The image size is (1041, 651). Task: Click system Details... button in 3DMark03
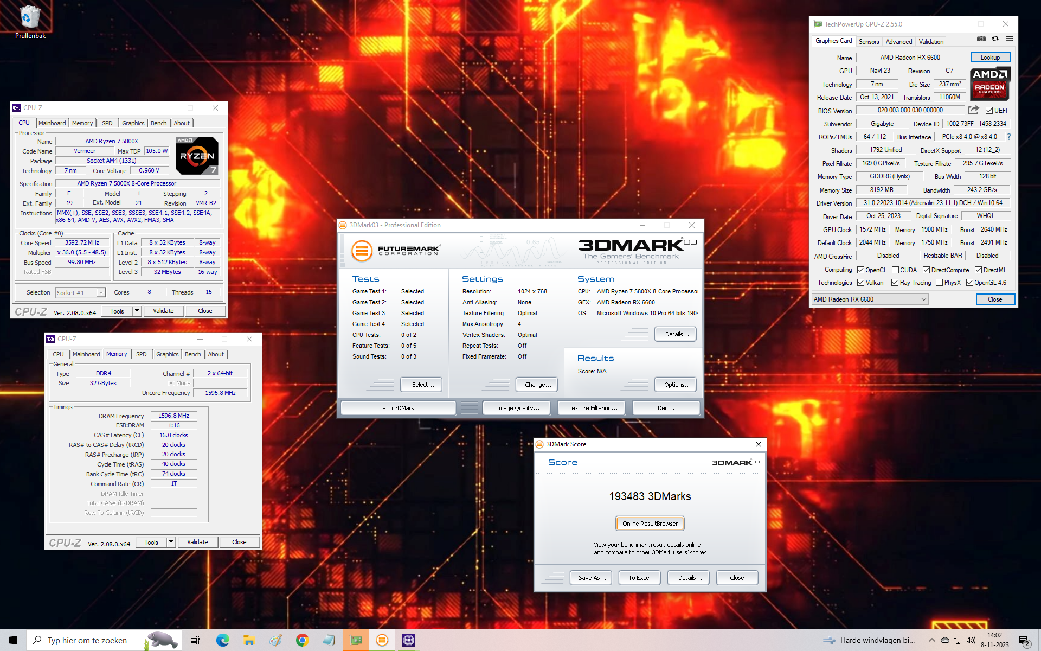click(x=676, y=334)
